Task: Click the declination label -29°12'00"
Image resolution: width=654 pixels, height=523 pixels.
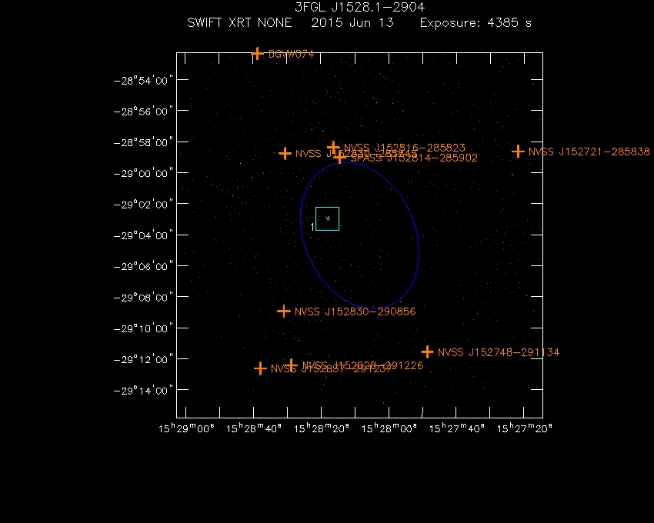Action: (143, 359)
